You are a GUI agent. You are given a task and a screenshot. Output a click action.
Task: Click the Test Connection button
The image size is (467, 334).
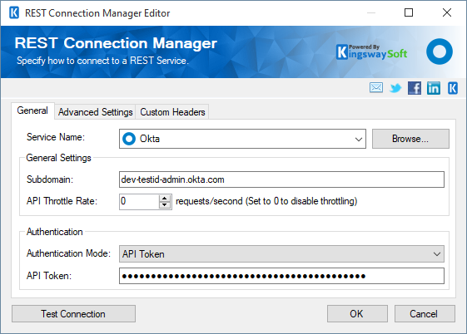[73, 314]
